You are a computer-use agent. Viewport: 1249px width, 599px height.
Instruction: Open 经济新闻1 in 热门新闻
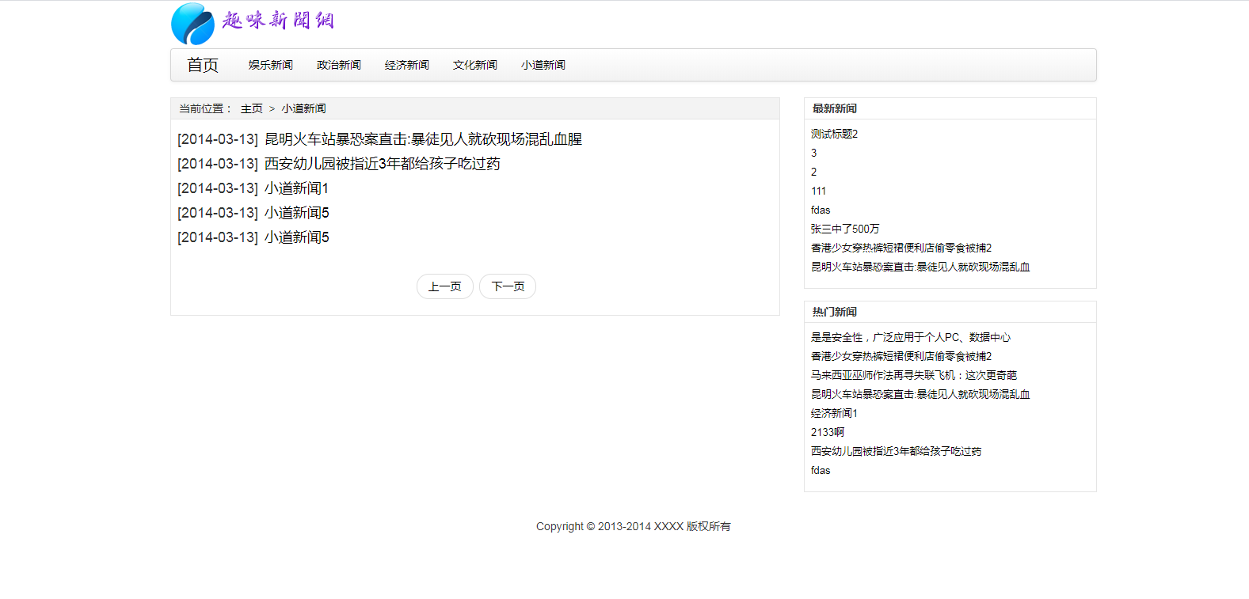point(835,413)
